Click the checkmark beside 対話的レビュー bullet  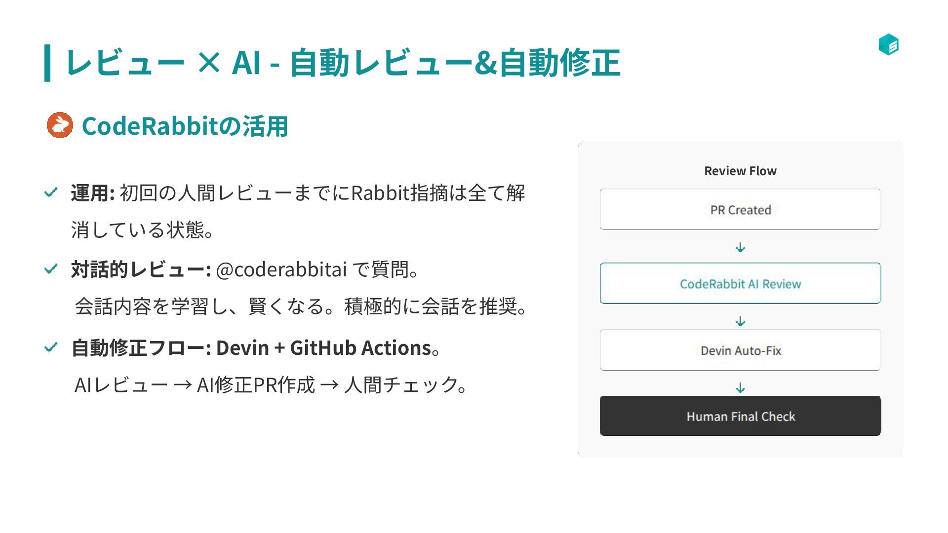(51, 269)
